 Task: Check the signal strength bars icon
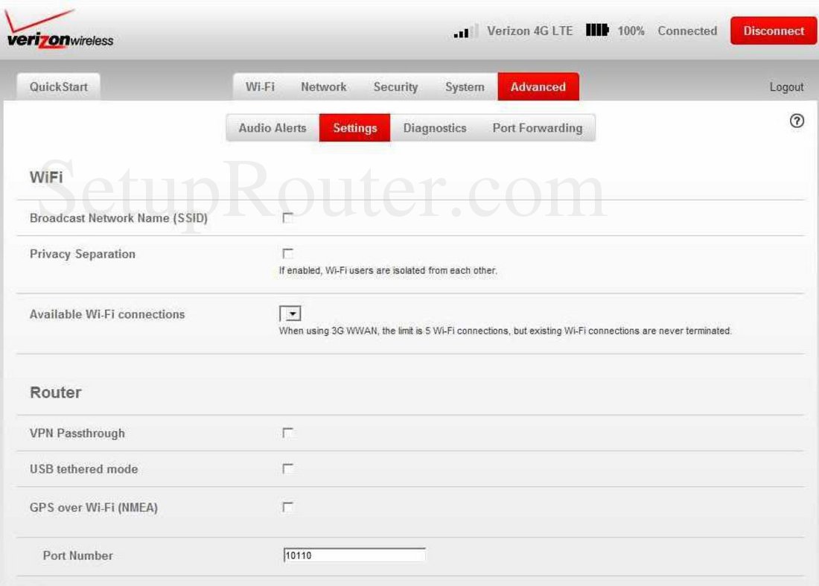465,31
